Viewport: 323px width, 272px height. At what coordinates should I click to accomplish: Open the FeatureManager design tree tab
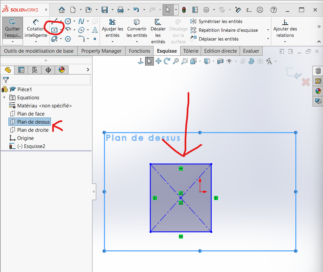8,70
